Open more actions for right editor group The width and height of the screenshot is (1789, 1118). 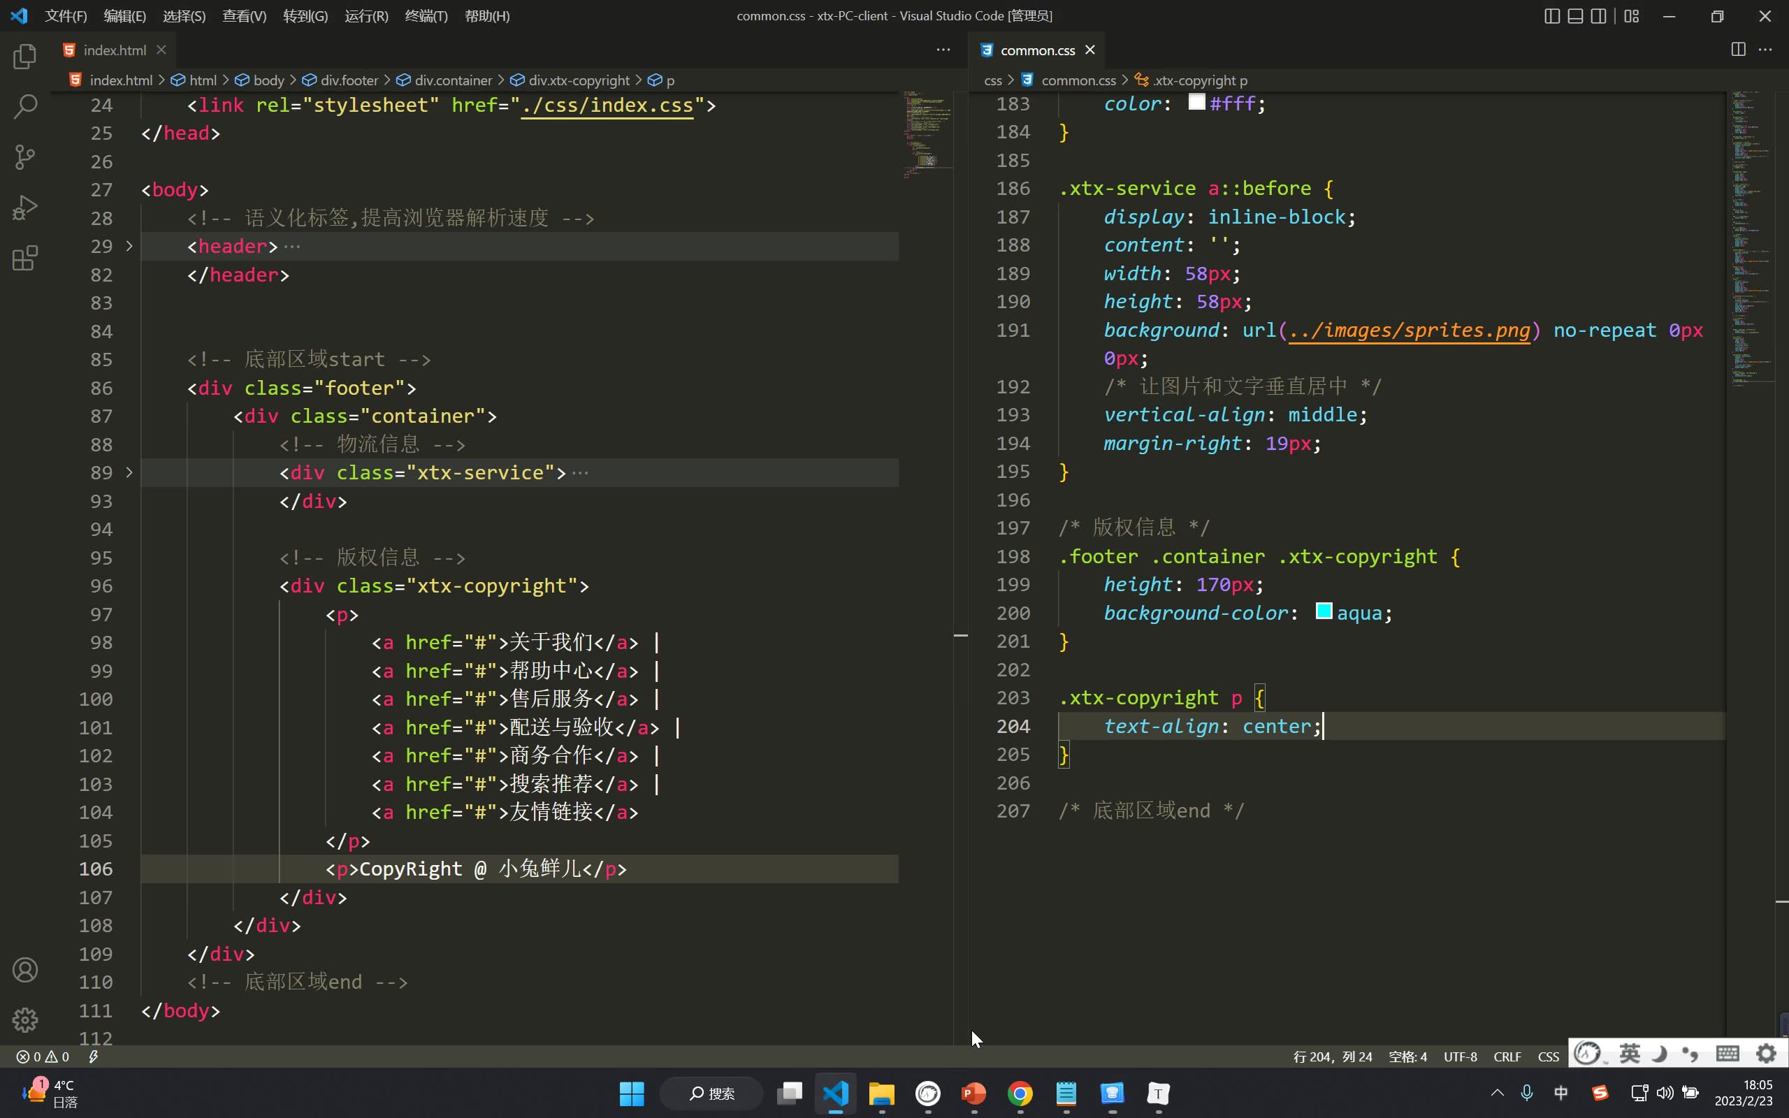1765,50
